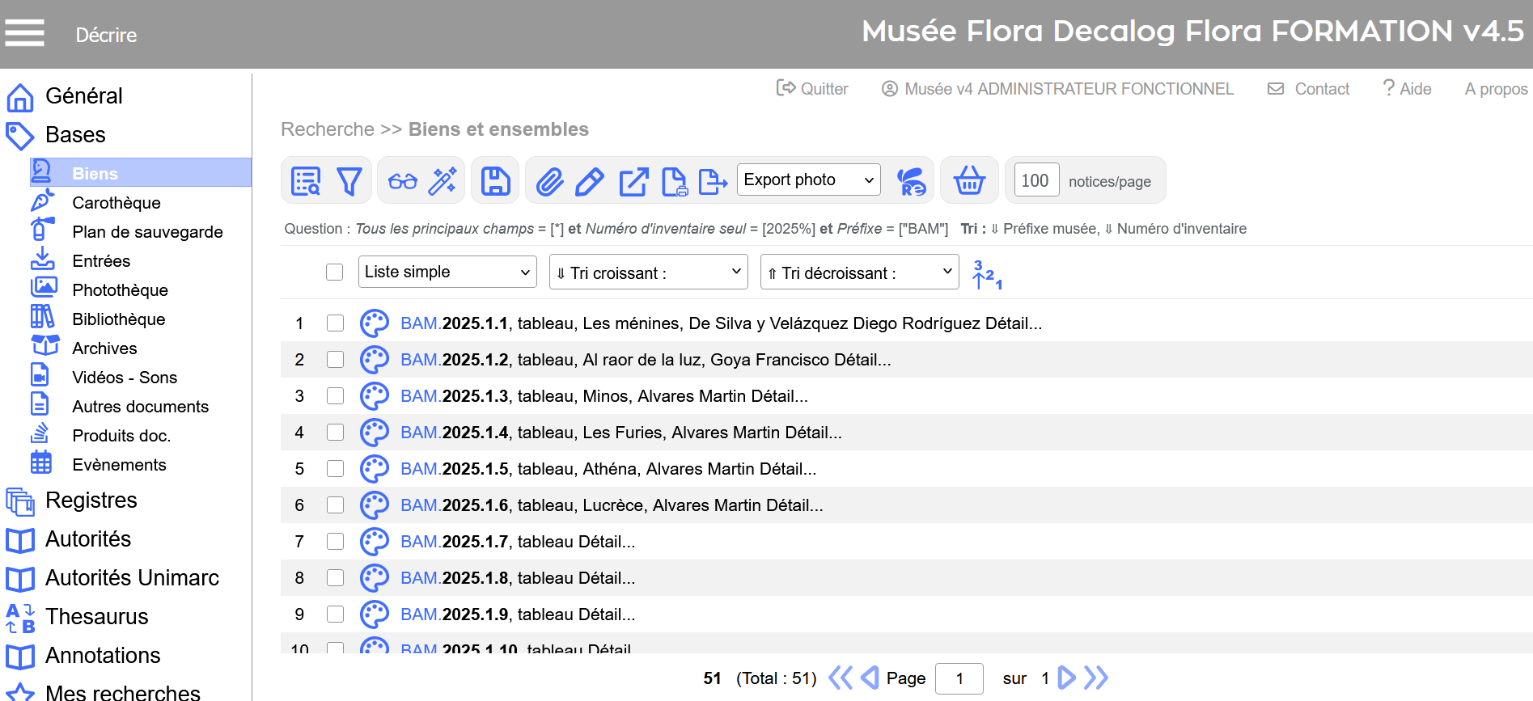This screenshot has height=701, width=1533.
Task: Open Autorités Unimarc section
Action: click(x=132, y=578)
